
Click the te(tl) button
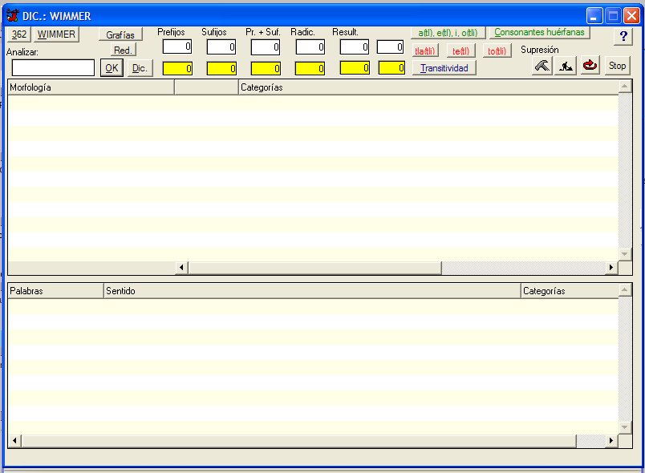point(460,51)
